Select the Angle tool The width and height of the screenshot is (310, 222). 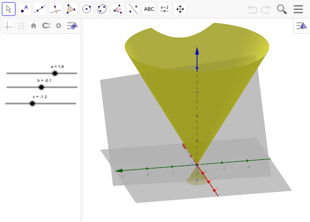[x=118, y=9]
